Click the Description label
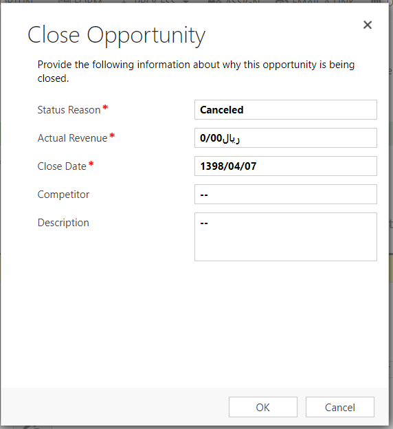393x429 pixels. tap(63, 223)
